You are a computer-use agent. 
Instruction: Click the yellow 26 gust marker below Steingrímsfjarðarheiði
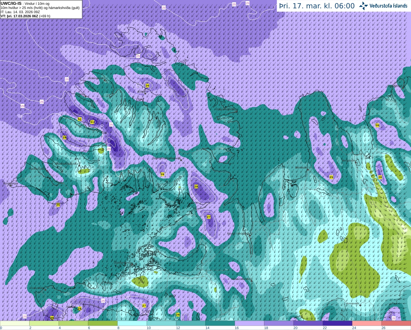click(x=162, y=174)
